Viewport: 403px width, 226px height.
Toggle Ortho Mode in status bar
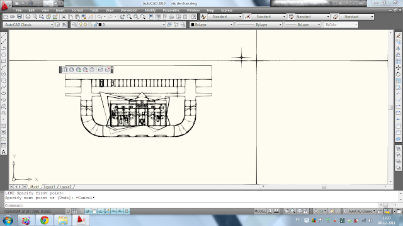pyautogui.click(x=81, y=211)
